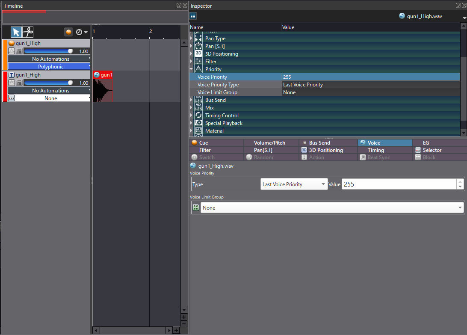Image resolution: width=467 pixels, height=335 pixels.
Task: Click the gun1_High.wav icon in Inspector header
Action: point(402,16)
